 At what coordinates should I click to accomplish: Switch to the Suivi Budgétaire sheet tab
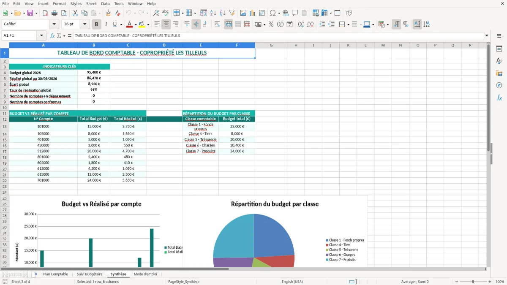click(90, 274)
